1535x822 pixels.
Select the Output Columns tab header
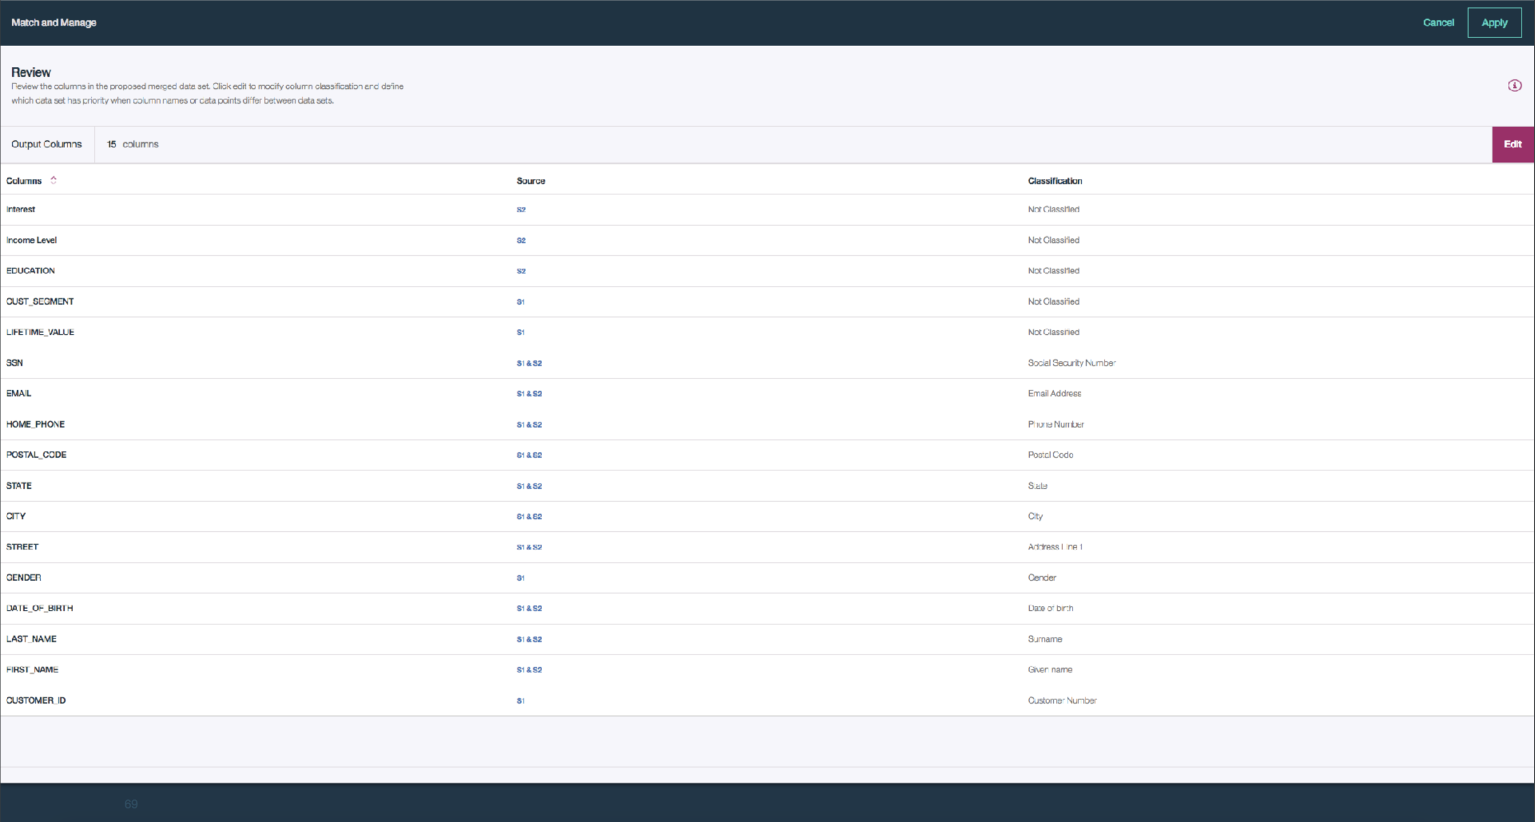[46, 144]
